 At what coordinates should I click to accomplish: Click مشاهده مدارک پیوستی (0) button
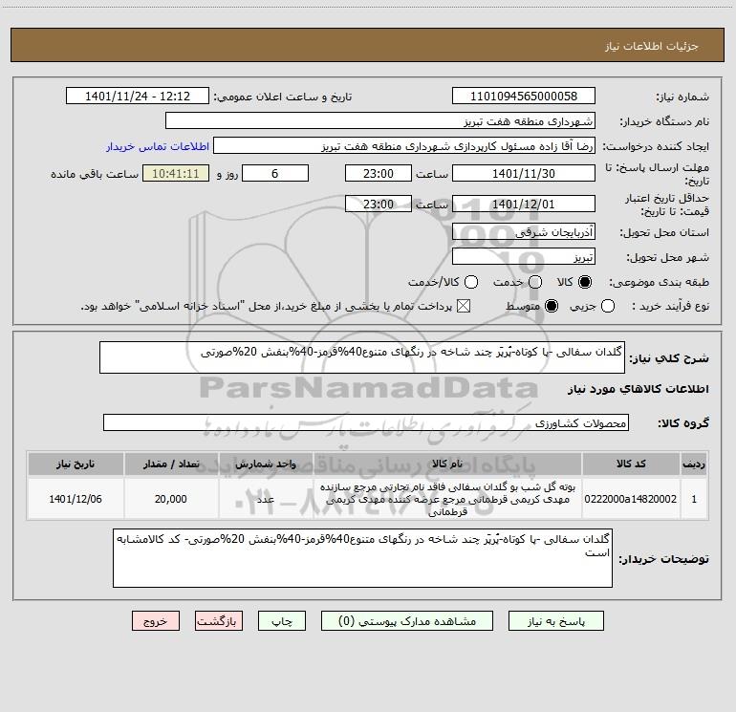407,621
